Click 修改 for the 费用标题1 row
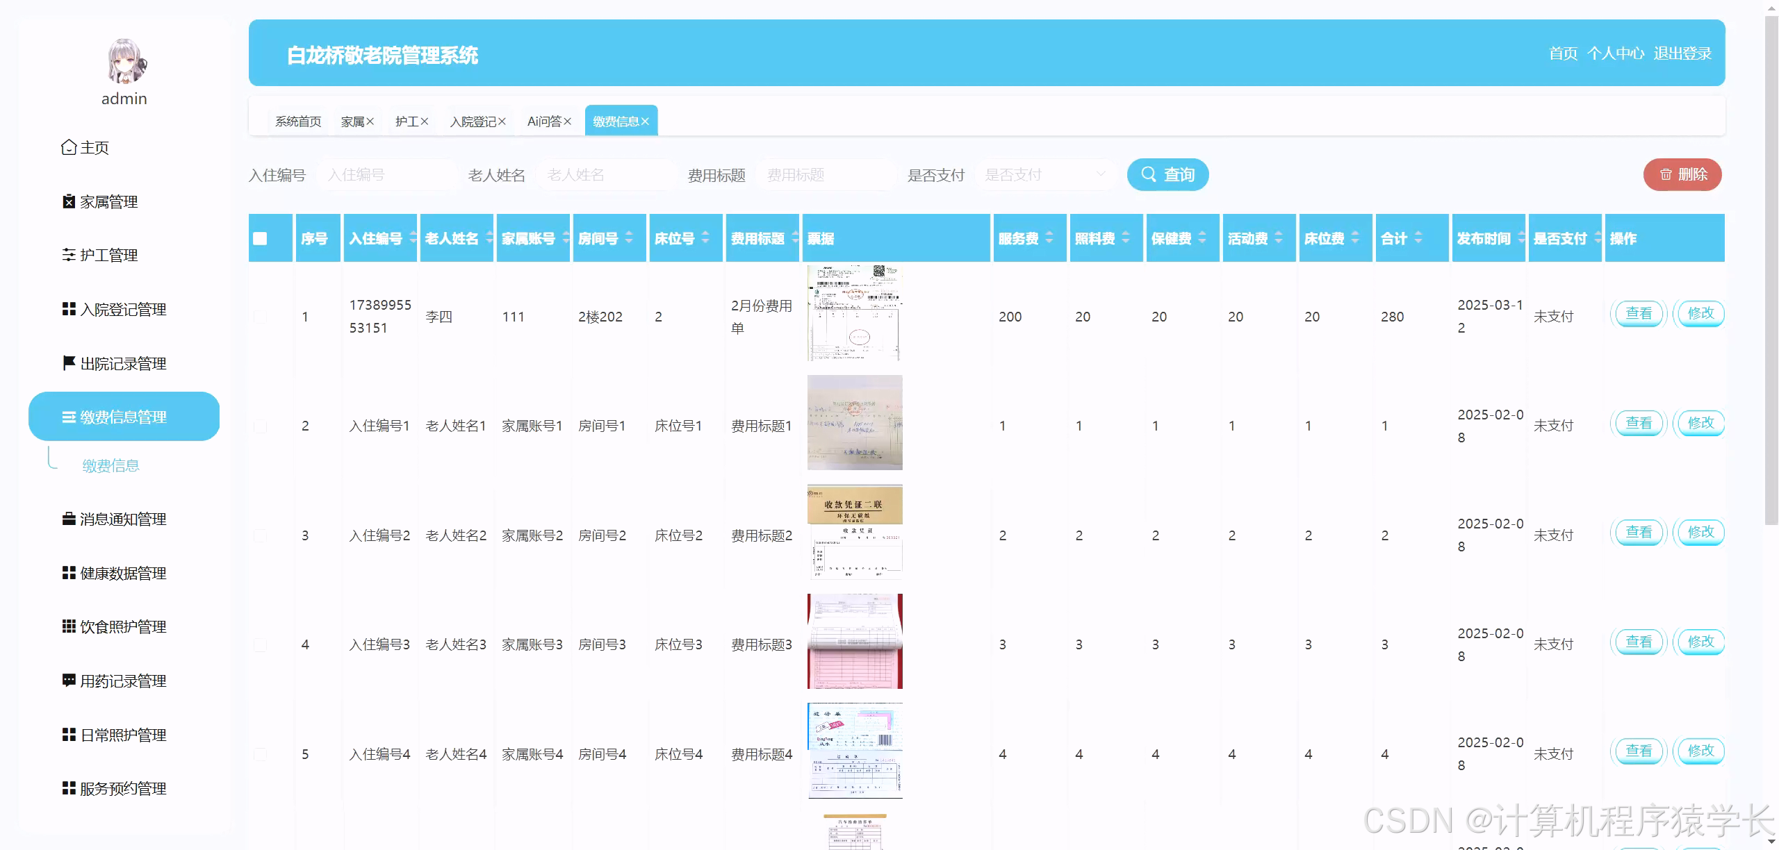This screenshot has width=1779, height=850. pos(1700,422)
